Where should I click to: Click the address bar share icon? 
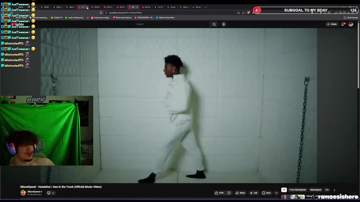243,13
